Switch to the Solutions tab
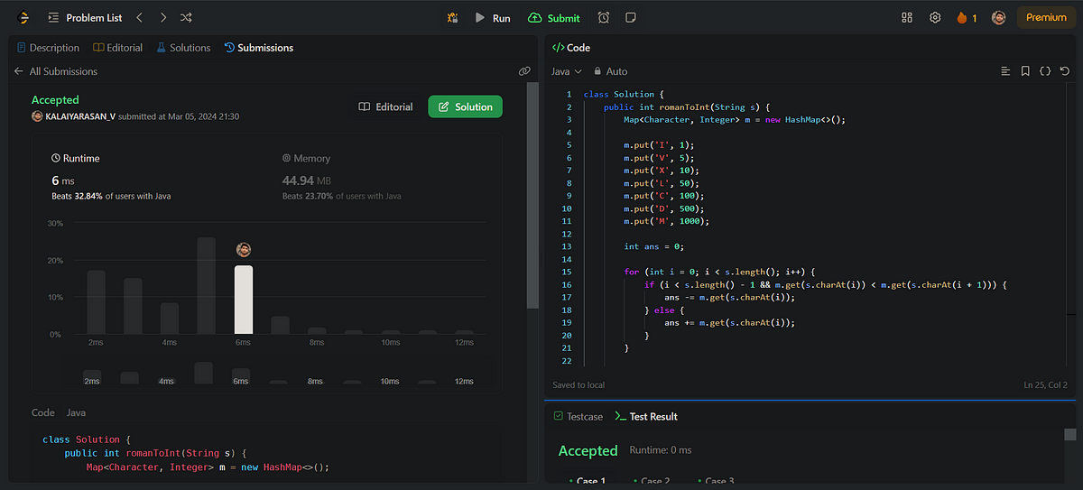 click(x=183, y=48)
